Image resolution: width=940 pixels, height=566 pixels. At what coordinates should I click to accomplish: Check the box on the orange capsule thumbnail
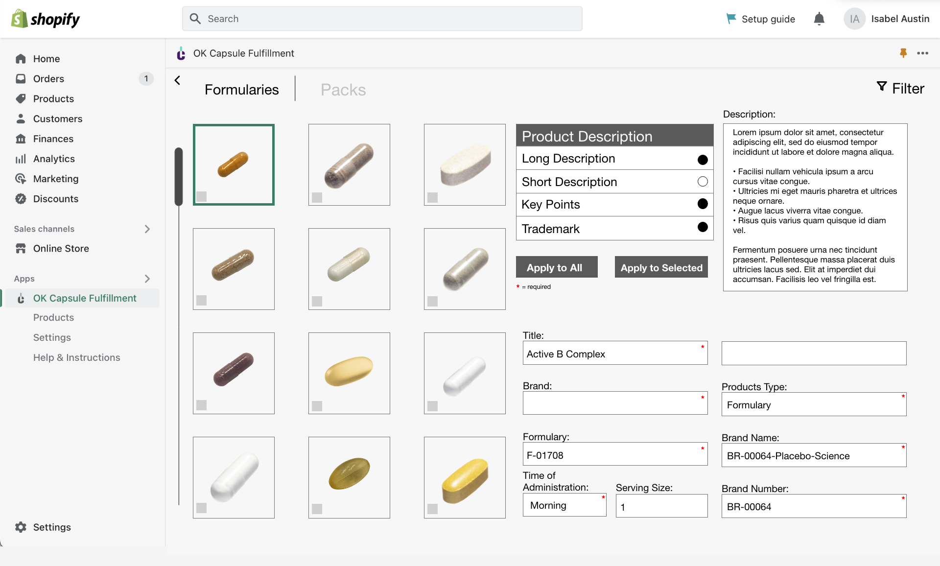coord(201,196)
